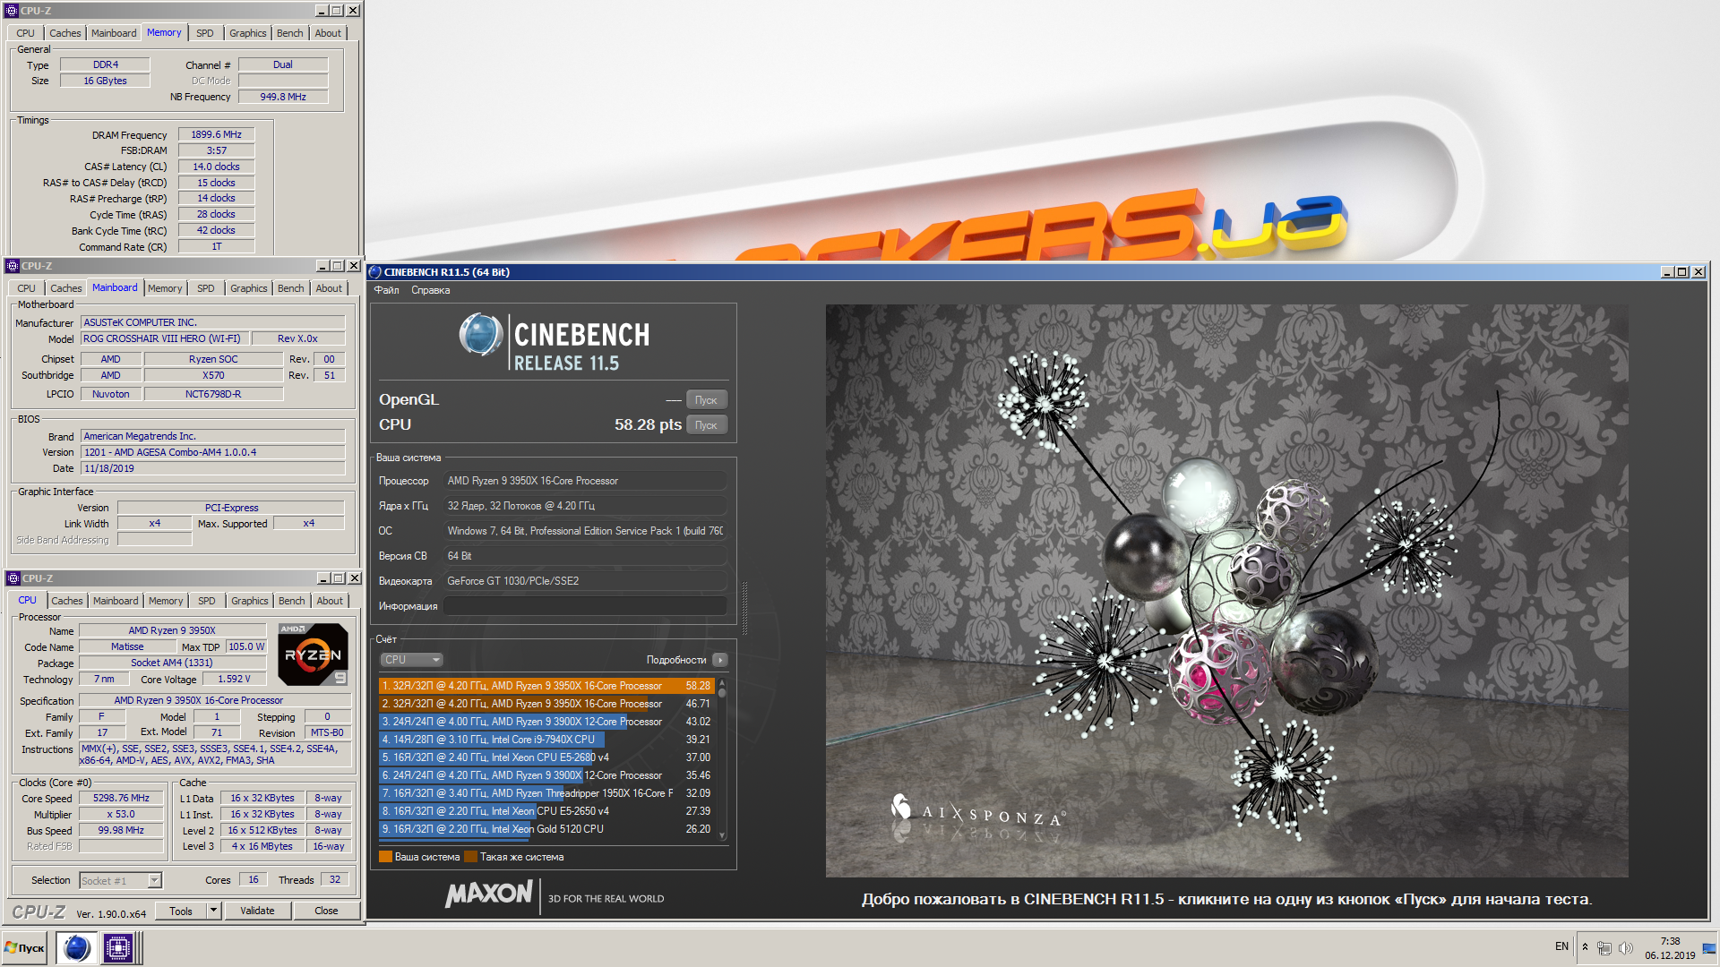Screen dimensions: 1720x967
Task: Open the Tools dropdown arrow in CPU-Z
Action: [x=213, y=911]
